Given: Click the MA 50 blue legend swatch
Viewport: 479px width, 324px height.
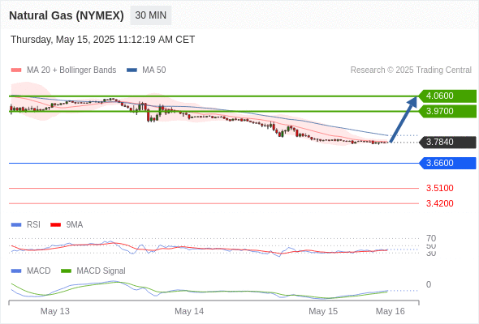Looking at the screenshot, I should coord(132,70).
